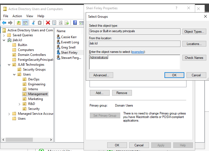Click the blue Help question mark icon

[75, 23]
